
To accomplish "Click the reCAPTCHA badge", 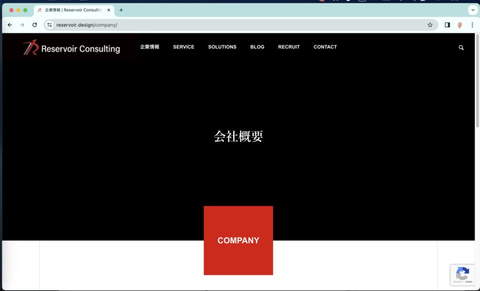I will [462, 275].
